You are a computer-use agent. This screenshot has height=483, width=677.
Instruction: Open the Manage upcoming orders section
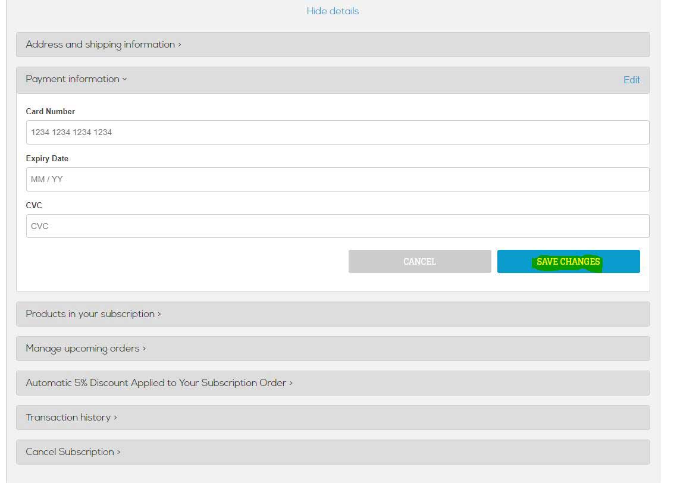pyautogui.click(x=86, y=349)
